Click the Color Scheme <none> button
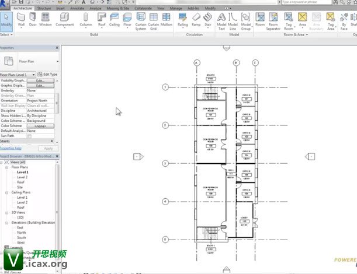The height and width of the screenshot is (274, 357). 40,126
